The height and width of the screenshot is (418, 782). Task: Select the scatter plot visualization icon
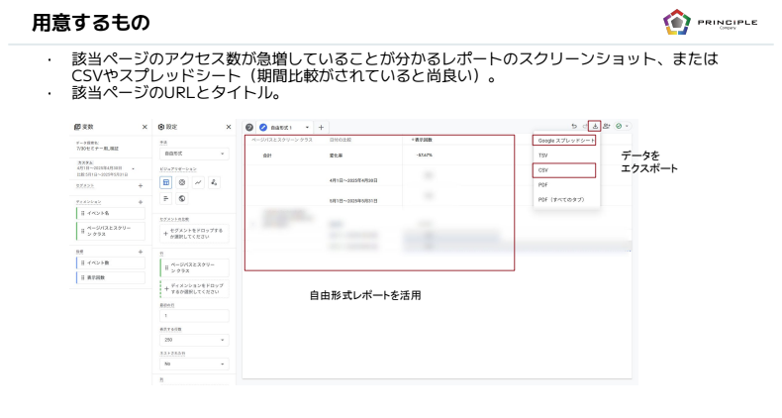click(x=214, y=182)
